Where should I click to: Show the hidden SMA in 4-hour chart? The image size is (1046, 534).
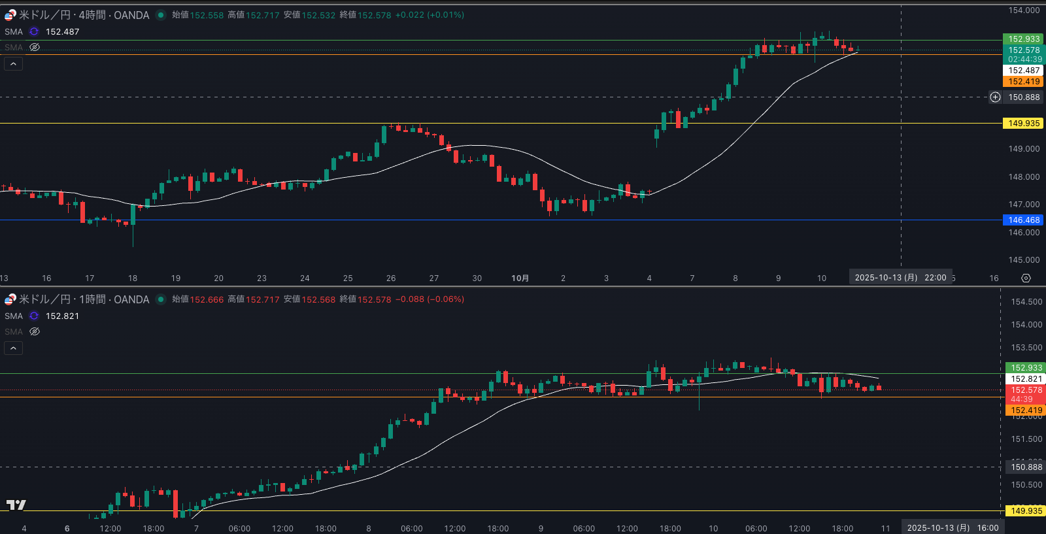click(35, 47)
